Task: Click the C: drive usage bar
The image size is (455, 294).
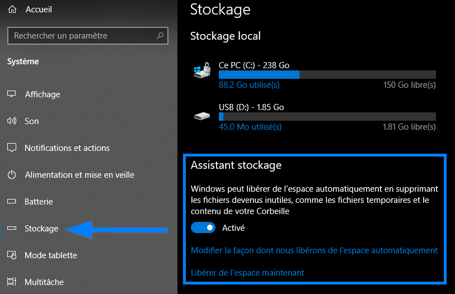Action: [x=327, y=74]
